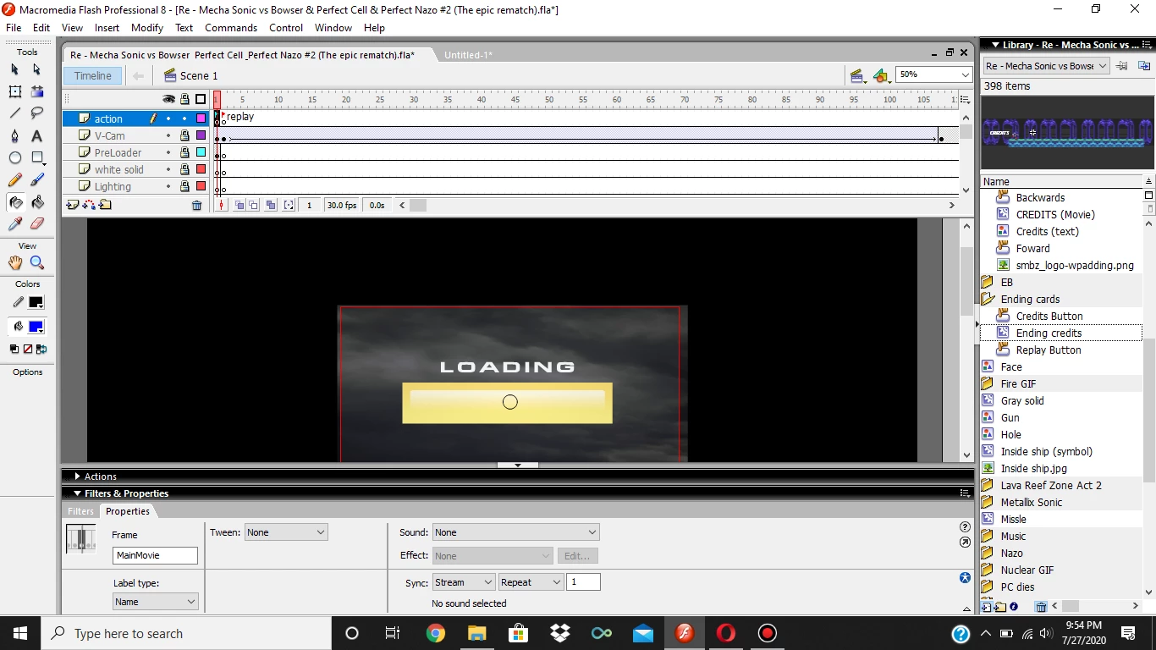Select the Ink Bottle tool

(x=15, y=202)
